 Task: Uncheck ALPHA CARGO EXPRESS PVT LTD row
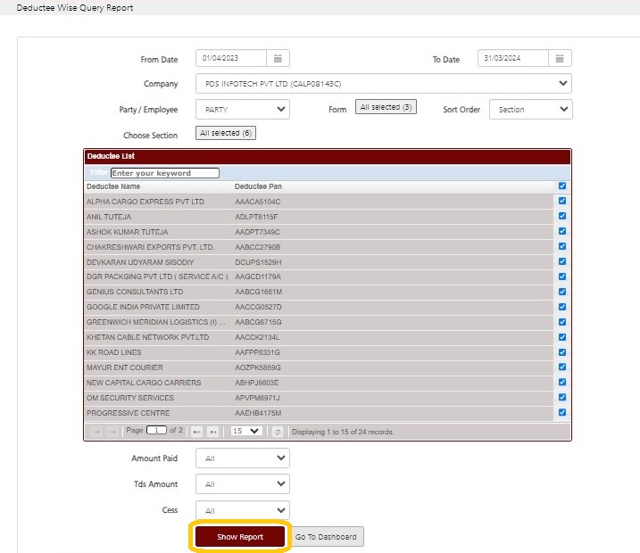pyautogui.click(x=562, y=201)
